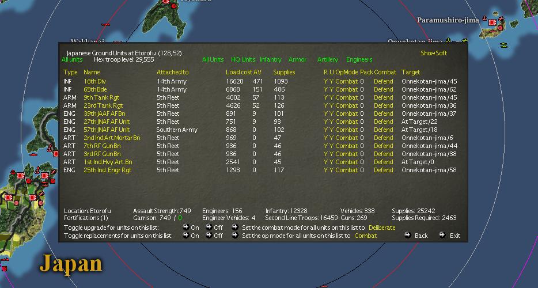The width and height of the screenshot is (538, 288).
Task: Change OpMode Combat for 57th JNAF AF Unit
Action: tap(347, 130)
